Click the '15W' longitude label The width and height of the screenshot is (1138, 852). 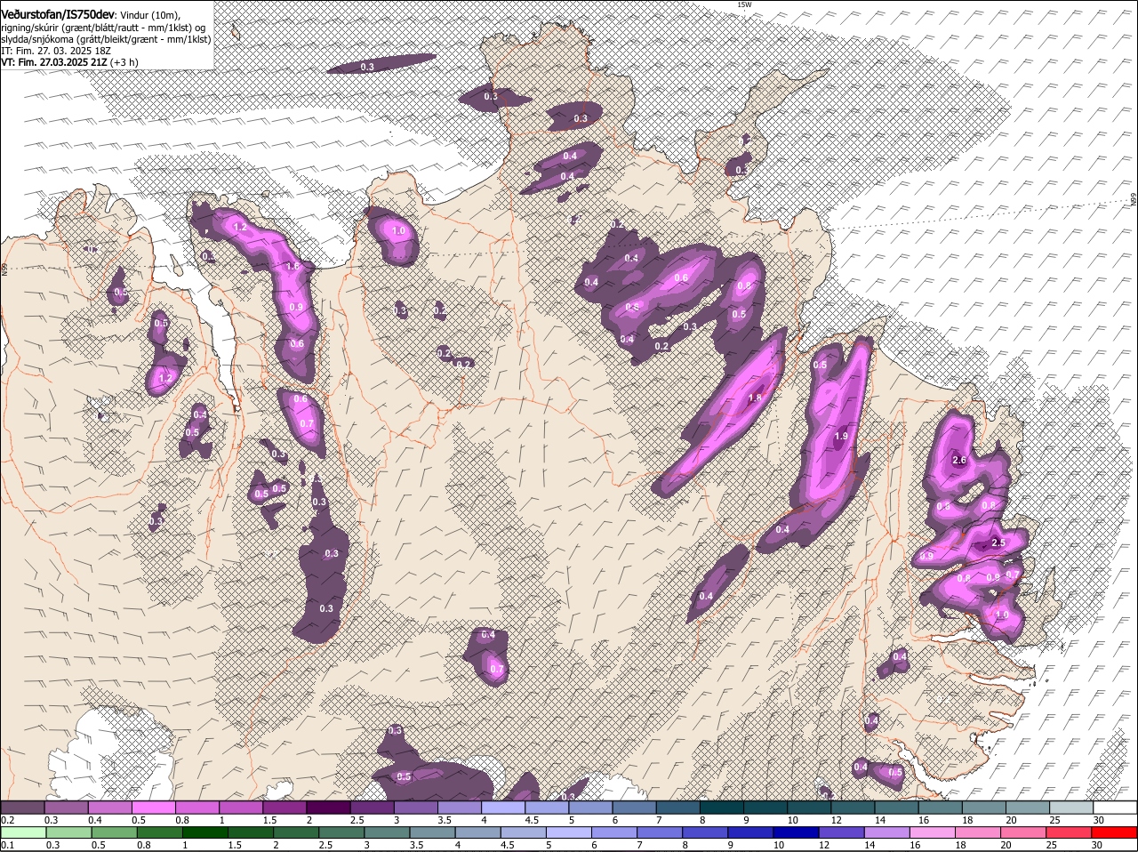pos(744,4)
